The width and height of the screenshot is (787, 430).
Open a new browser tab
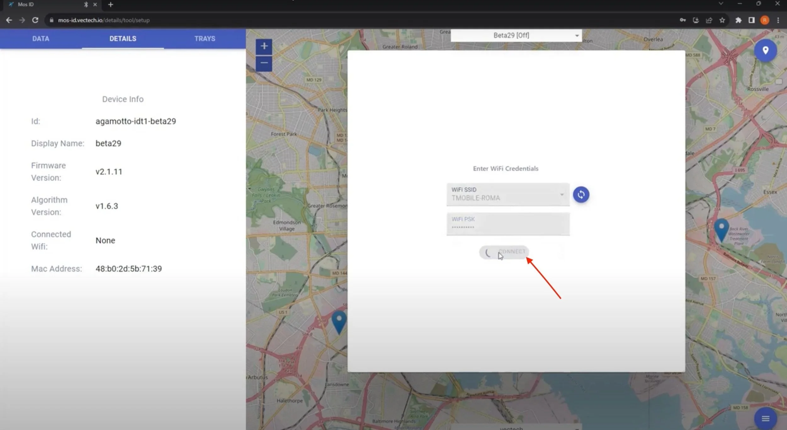[110, 4]
